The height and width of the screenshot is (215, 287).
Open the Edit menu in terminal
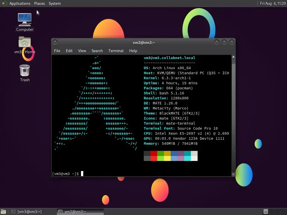tap(69, 51)
